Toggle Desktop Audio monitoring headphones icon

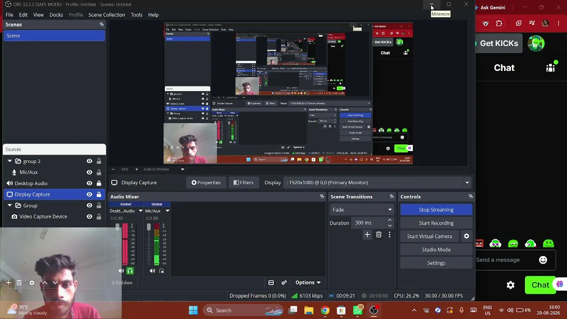(x=130, y=271)
